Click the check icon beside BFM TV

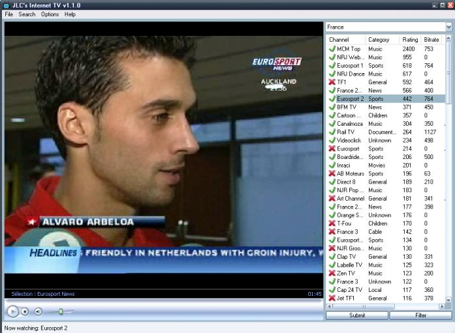[x=332, y=107]
